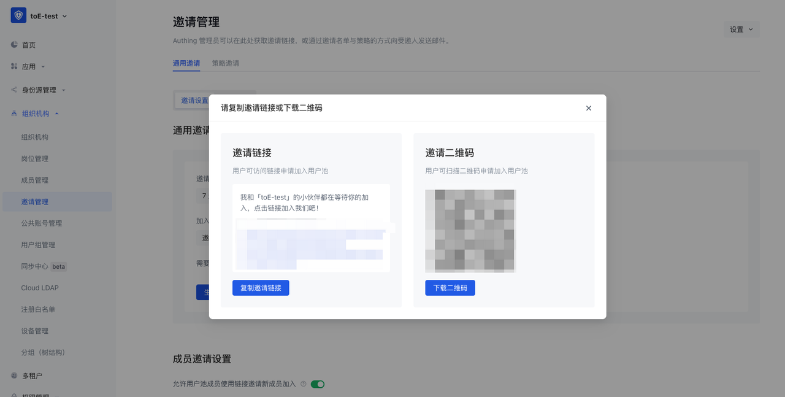Click the invitation QR code image
Viewport: 785px width, 397px height.
pos(470,231)
